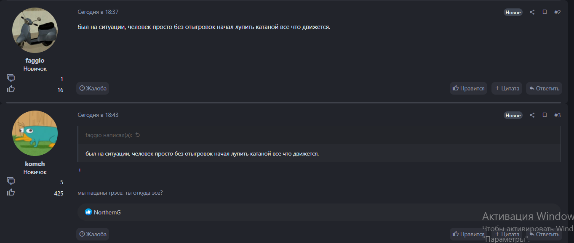The image size is (574, 243).
Task: Report faggio's post using the Жалоба button
Action: tap(93, 88)
